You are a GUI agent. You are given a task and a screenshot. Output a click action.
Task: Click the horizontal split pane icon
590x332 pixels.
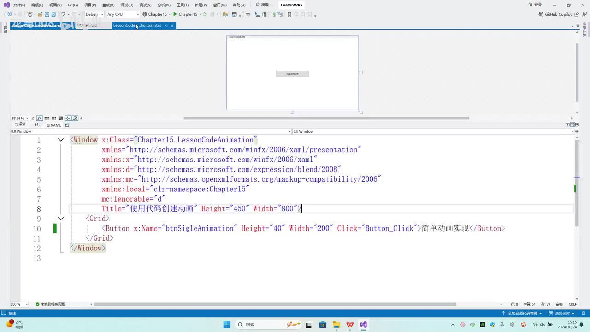[x=572, y=125]
